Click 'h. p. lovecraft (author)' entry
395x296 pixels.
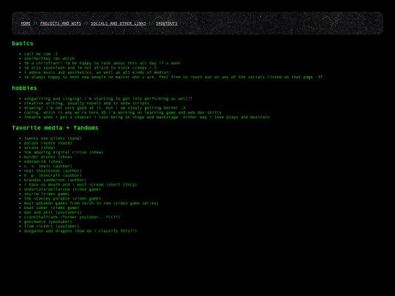pyautogui.click(x=53, y=175)
